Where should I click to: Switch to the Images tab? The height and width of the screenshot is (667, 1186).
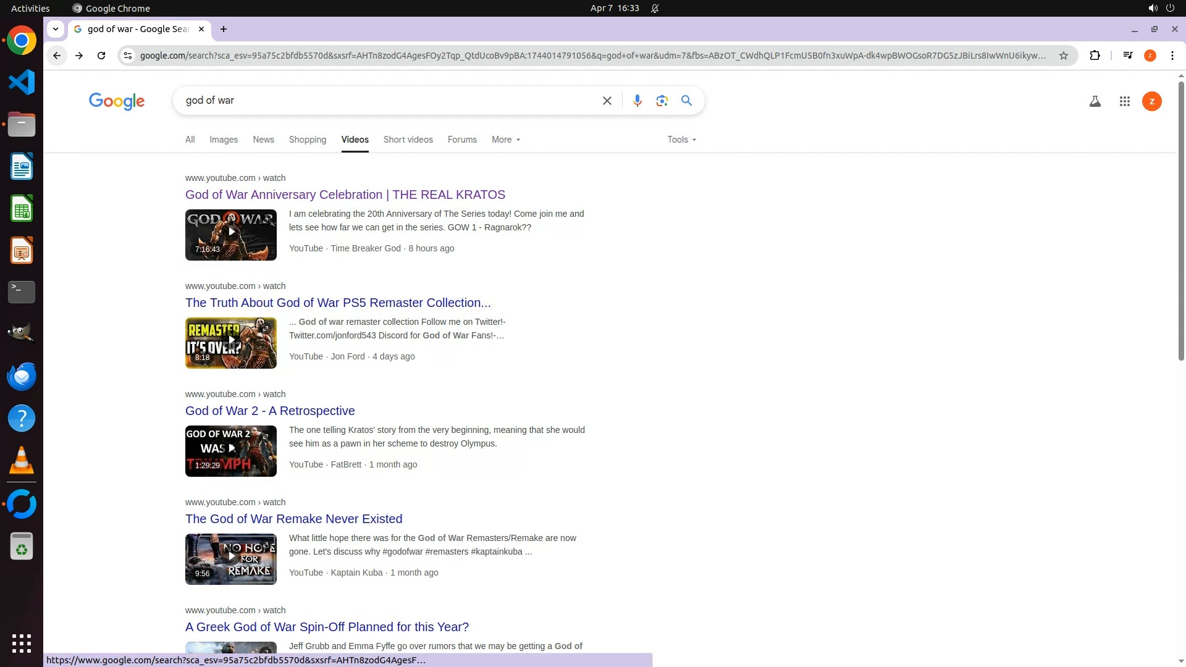click(x=224, y=140)
